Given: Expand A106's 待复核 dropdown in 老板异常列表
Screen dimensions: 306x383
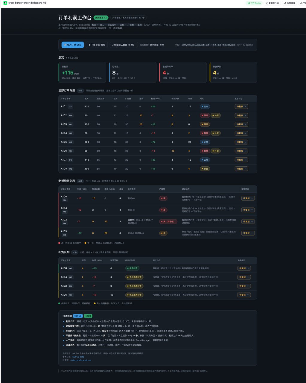Looking at the screenshot, I should pos(248,198).
